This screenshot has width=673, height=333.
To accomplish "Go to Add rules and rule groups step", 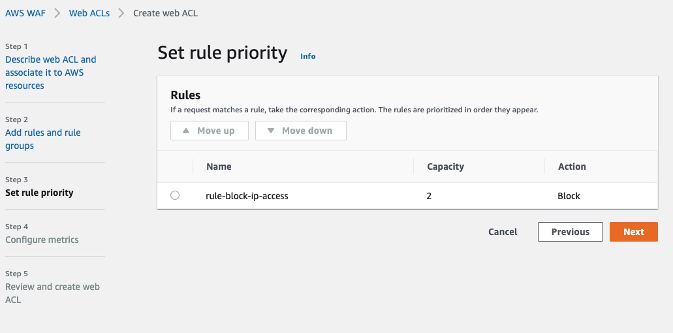I will [x=43, y=139].
